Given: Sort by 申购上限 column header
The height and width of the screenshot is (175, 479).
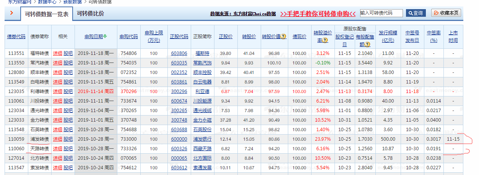Looking at the screenshot, I should point(154,37).
